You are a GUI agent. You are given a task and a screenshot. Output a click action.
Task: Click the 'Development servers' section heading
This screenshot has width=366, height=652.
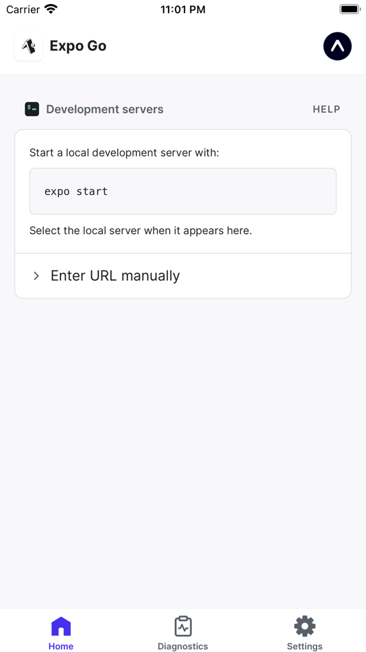(105, 109)
